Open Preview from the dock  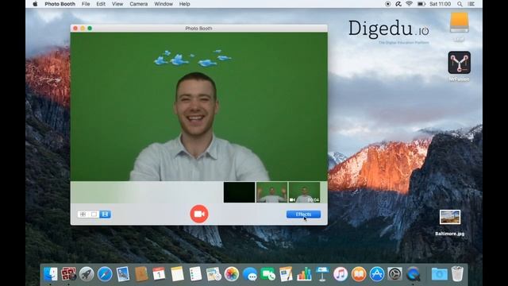click(x=214, y=274)
